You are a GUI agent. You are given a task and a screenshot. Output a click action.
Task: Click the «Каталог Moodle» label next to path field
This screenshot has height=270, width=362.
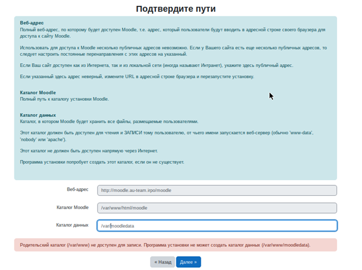click(x=73, y=207)
